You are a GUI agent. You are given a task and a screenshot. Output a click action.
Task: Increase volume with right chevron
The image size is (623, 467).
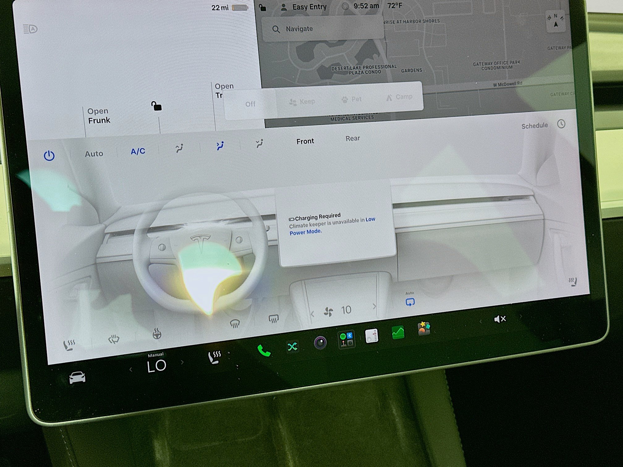pos(521,316)
